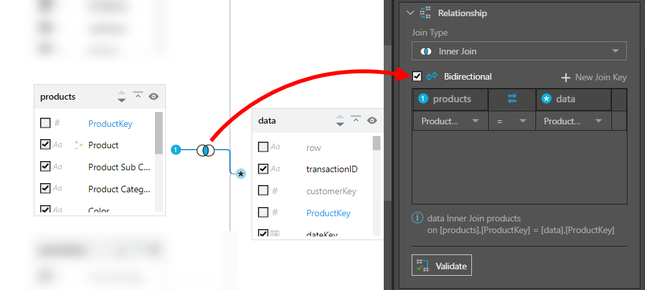Open the products join column dropdown
645x290 pixels.
tap(451, 121)
